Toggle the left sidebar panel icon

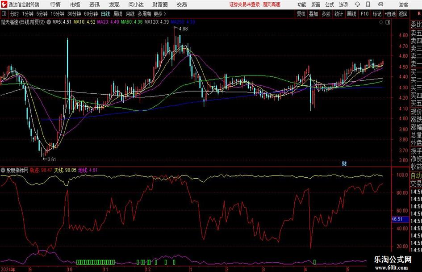[x=4, y=14]
